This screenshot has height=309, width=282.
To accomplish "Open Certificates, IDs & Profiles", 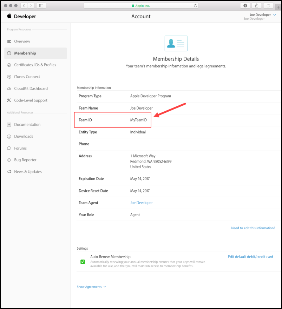I will pos(35,65).
